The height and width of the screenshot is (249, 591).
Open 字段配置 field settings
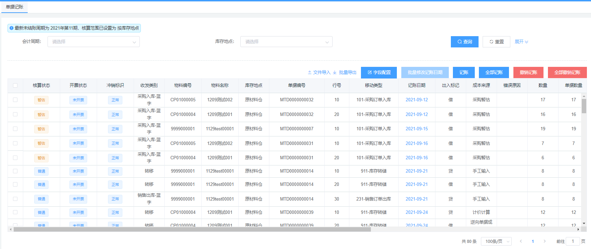click(379, 72)
